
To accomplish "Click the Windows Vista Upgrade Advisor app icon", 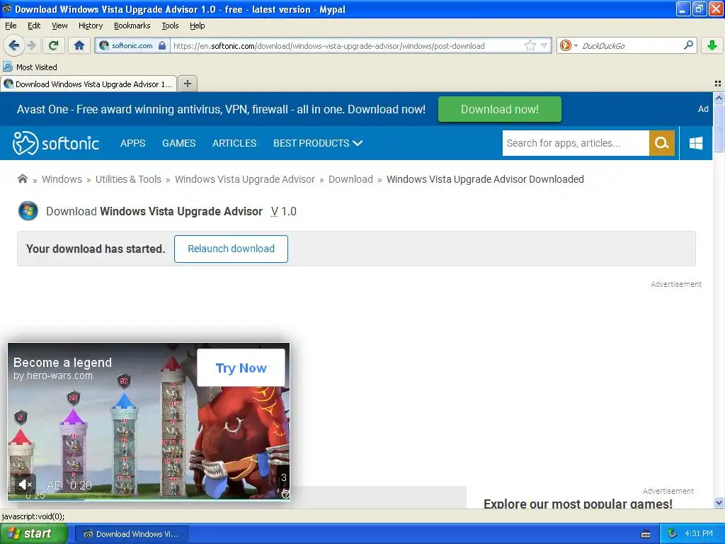I will pos(28,211).
